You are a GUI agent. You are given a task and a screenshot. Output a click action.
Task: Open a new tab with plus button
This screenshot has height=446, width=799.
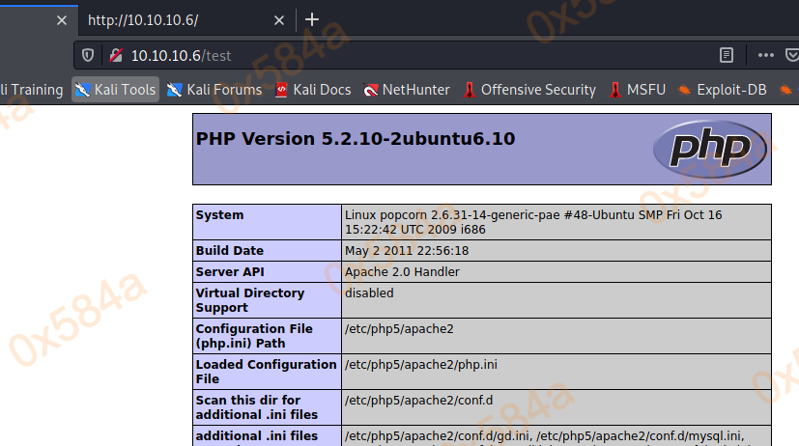click(311, 19)
